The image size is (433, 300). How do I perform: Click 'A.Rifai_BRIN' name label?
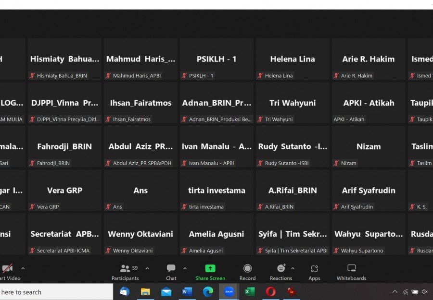tap(279, 206)
